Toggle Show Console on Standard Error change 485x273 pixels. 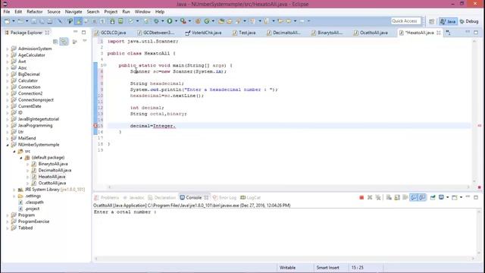coord(423,197)
